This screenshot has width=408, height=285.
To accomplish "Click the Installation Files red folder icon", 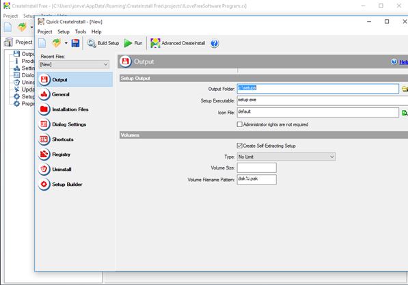I will [44, 109].
